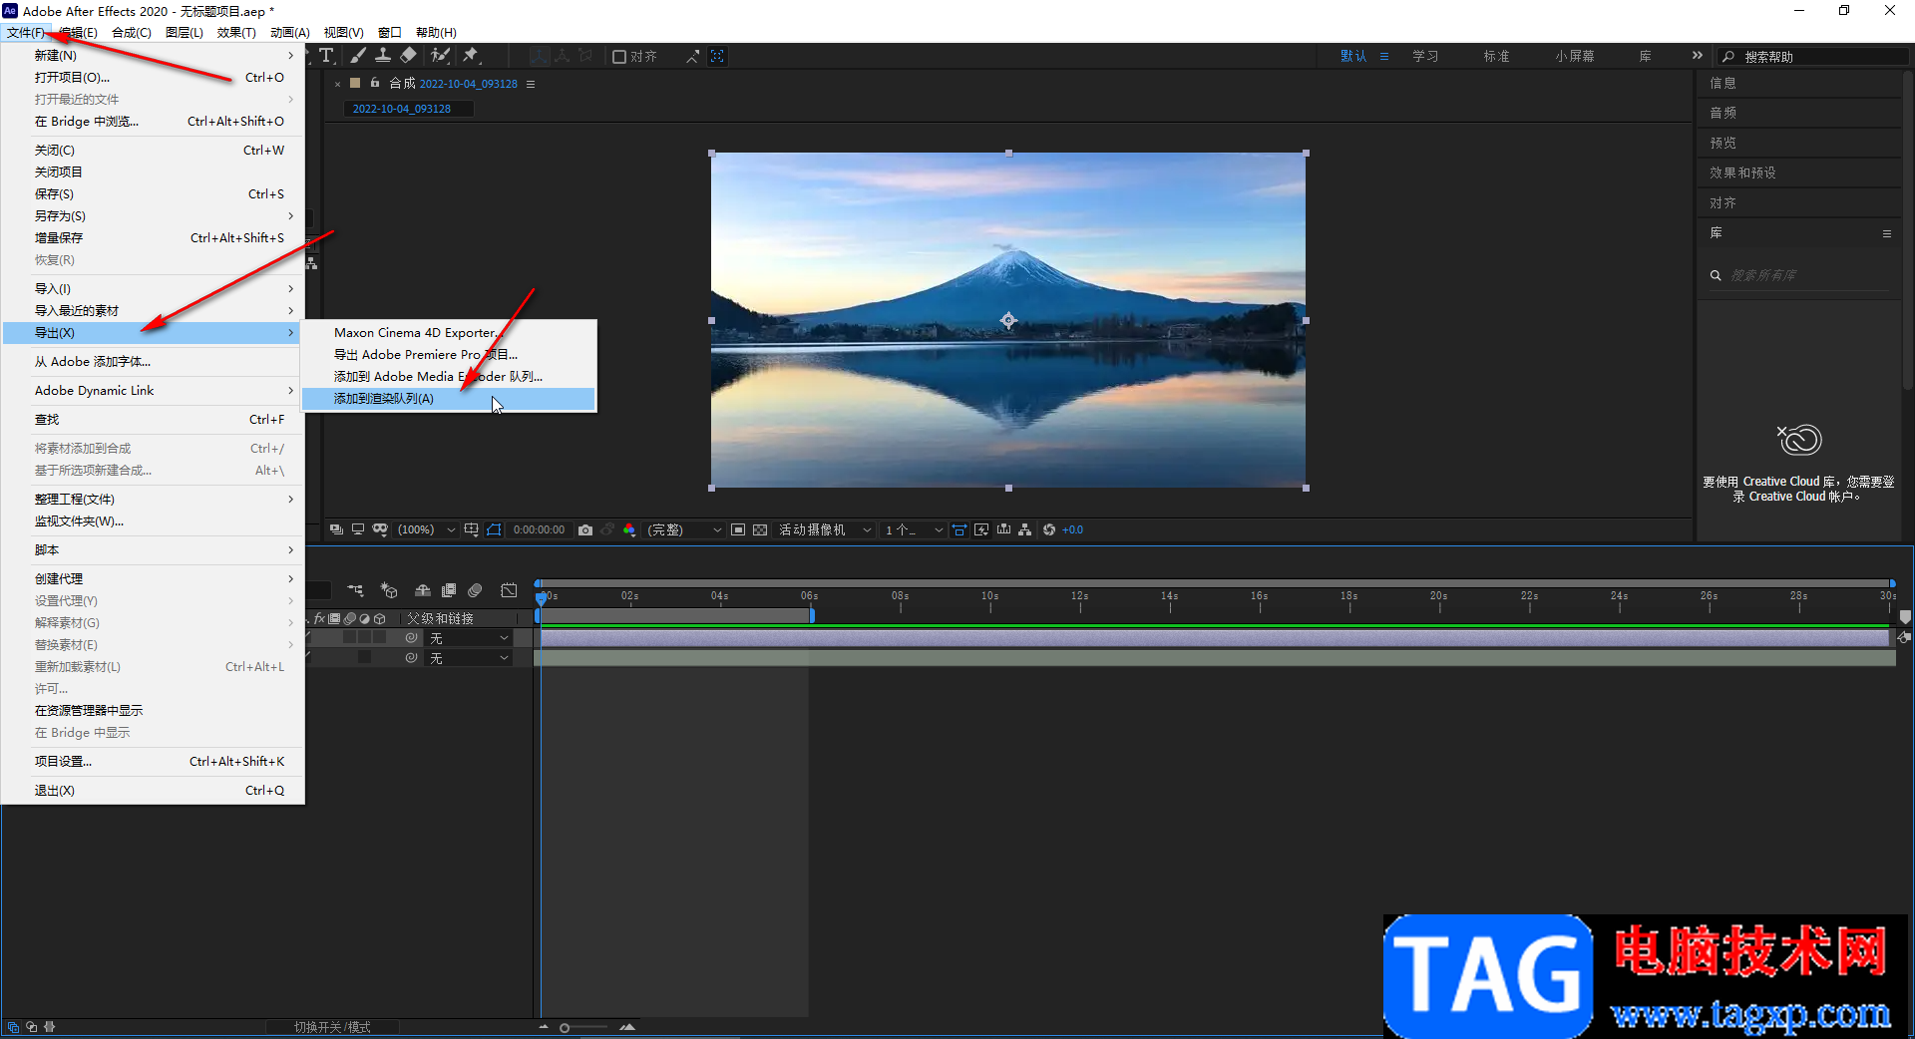Choose 保存(S) from the File menu
The height and width of the screenshot is (1039, 1915).
[x=55, y=194]
